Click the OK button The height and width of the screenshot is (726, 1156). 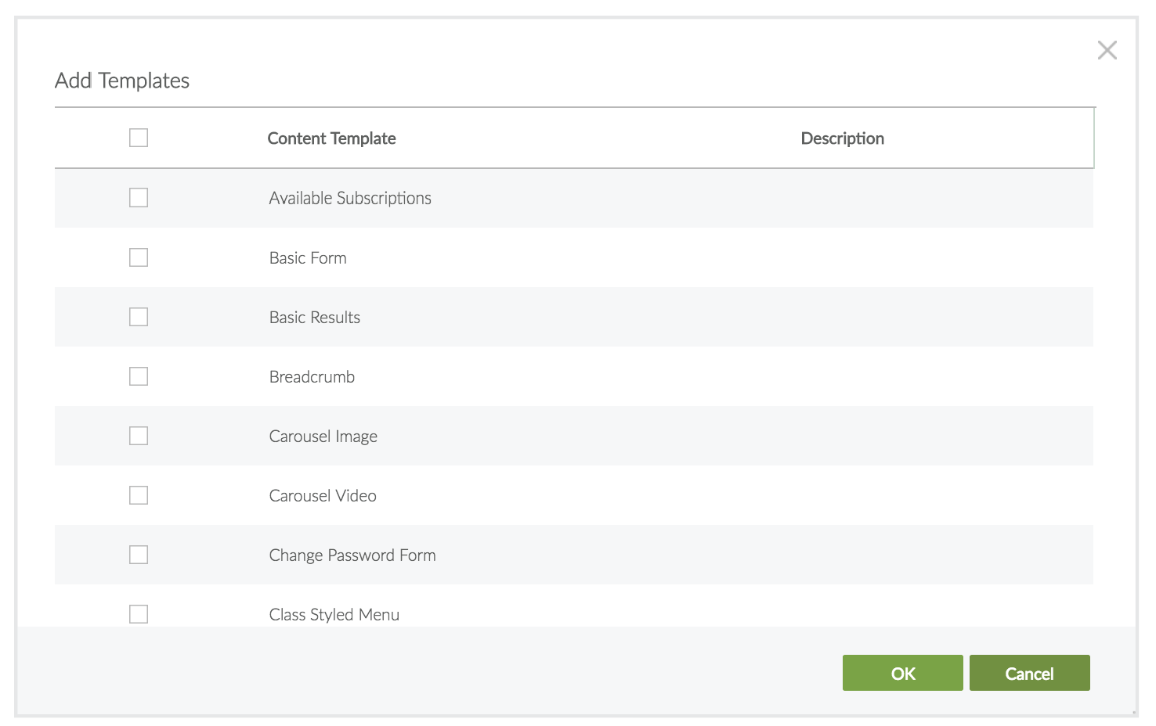[902, 673]
